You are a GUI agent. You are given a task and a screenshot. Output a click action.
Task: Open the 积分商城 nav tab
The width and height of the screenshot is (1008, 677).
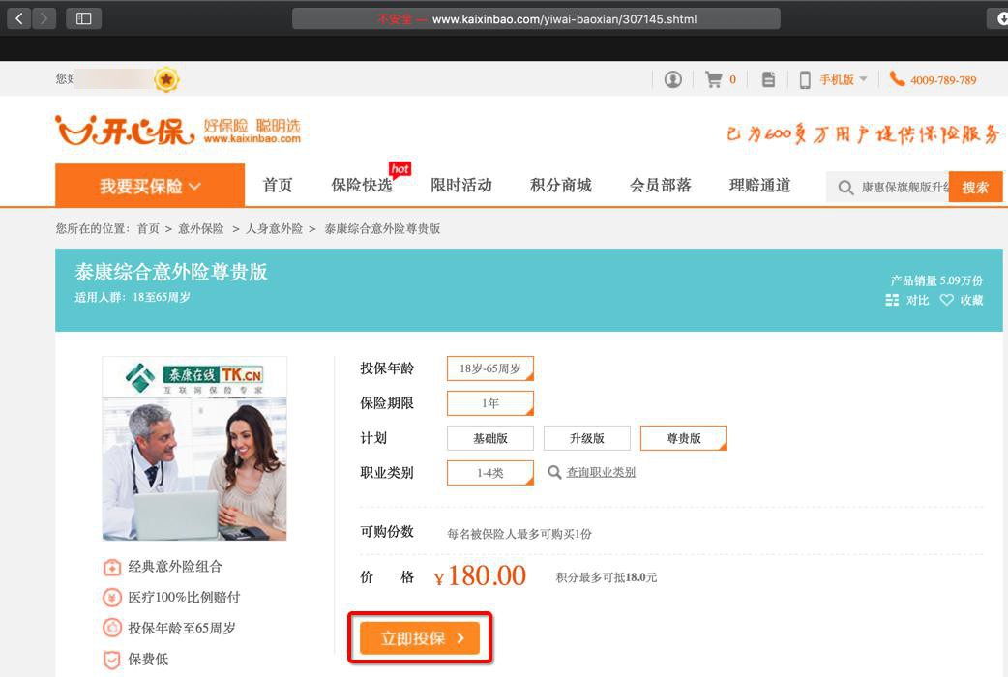tap(560, 185)
